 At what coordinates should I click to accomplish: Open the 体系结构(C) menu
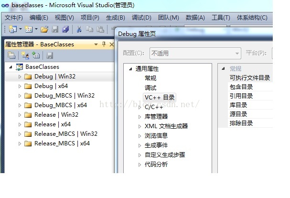(x=252, y=18)
